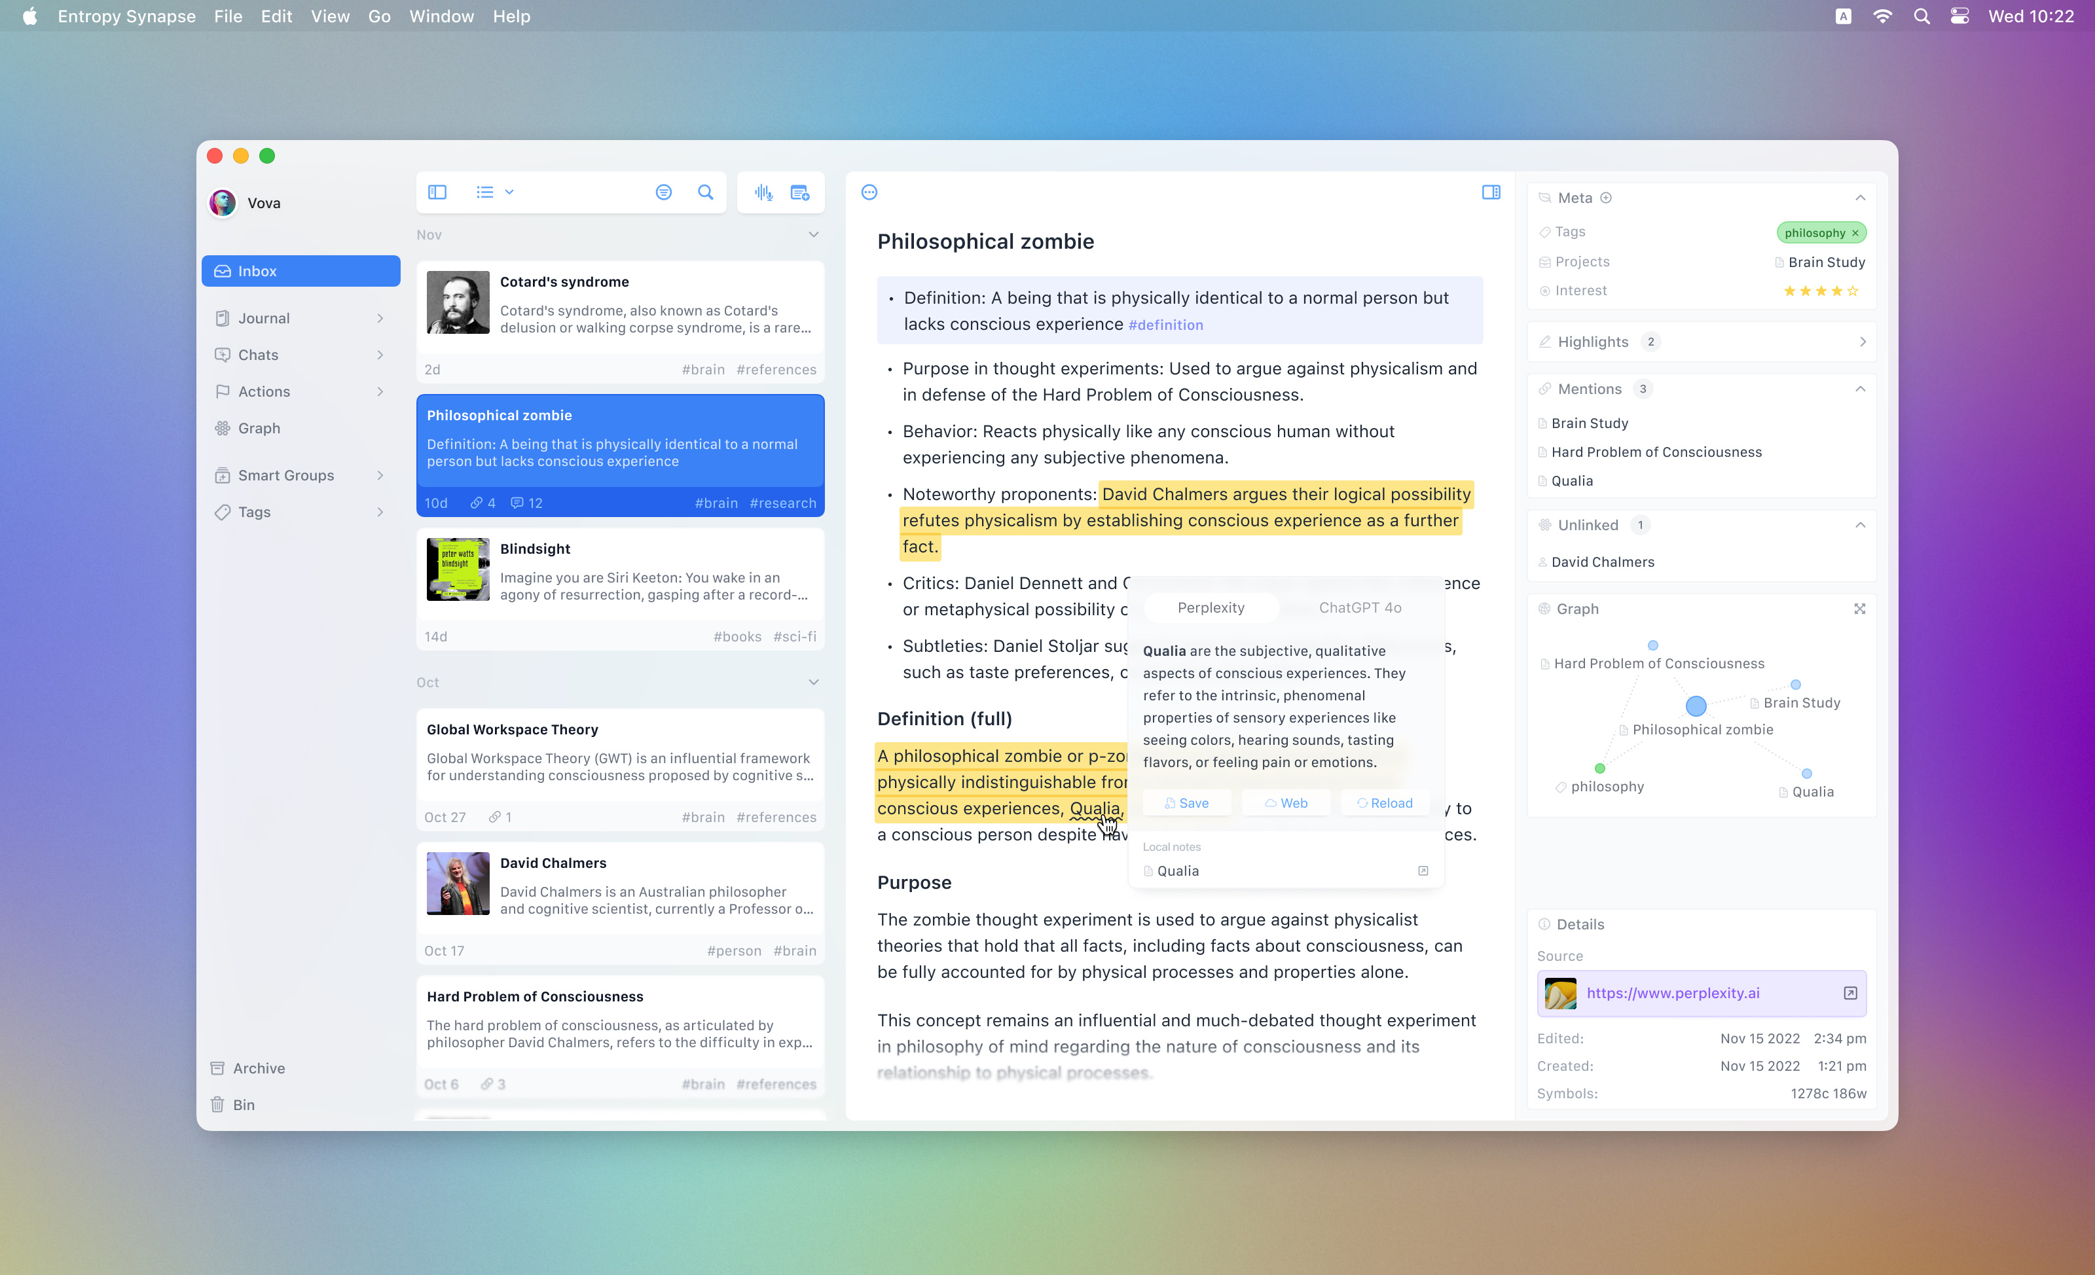The width and height of the screenshot is (2095, 1275).
Task: Switch to the ChatGPT 4o tab
Action: [1360, 607]
